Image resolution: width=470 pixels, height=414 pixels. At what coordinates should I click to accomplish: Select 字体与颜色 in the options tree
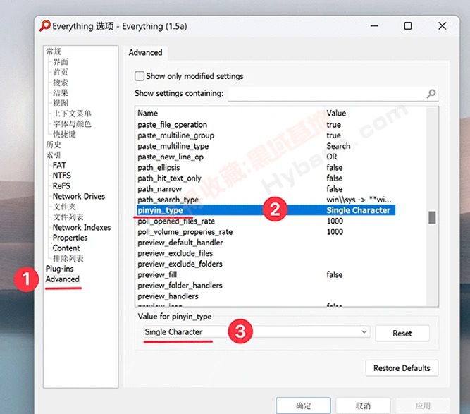72,124
